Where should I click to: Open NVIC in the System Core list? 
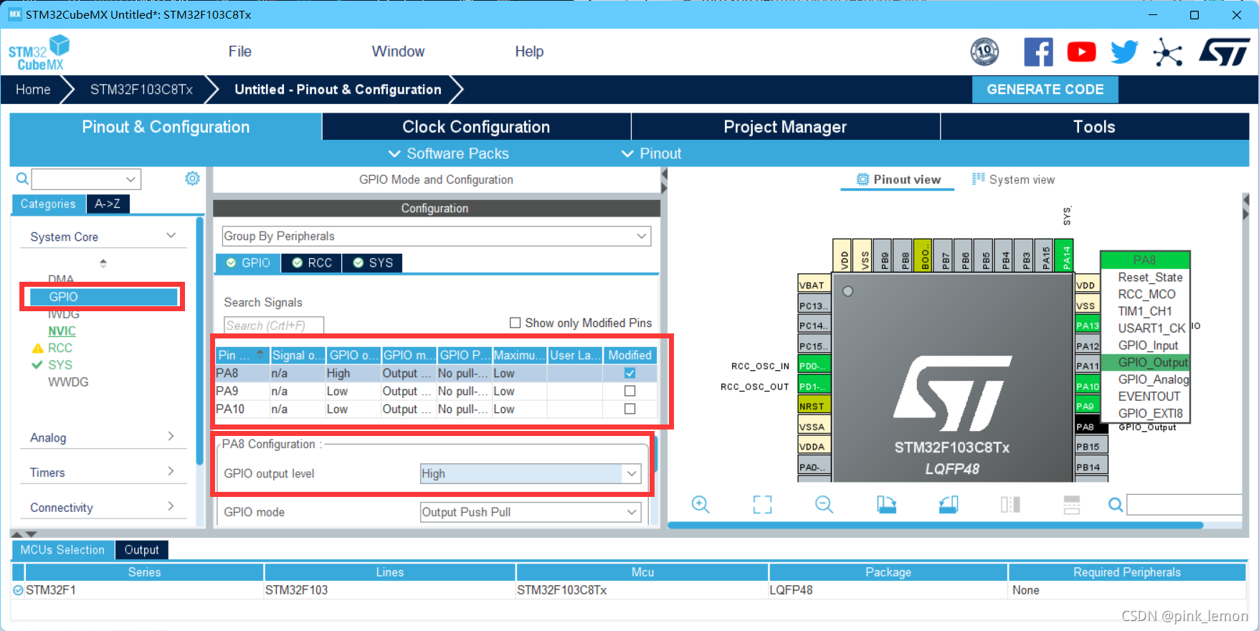point(62,331)
